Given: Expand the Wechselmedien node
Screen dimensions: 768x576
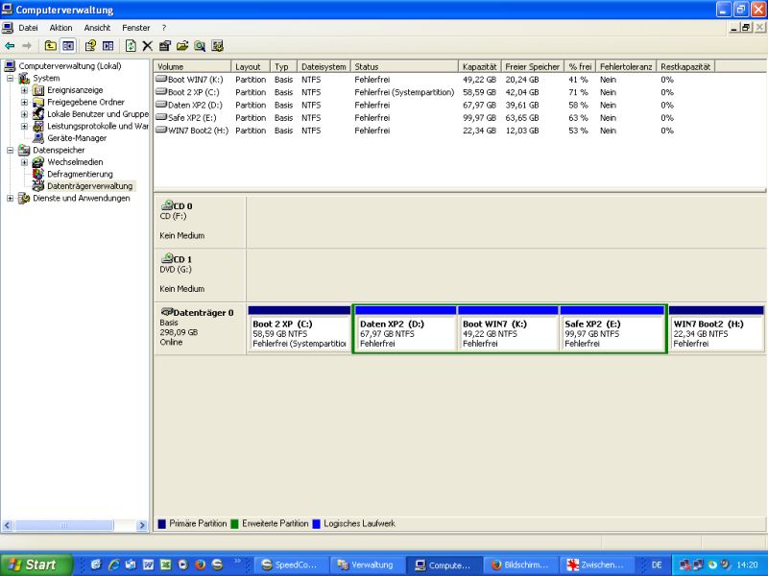Looking at the screenshot, I should pos(24,162).
